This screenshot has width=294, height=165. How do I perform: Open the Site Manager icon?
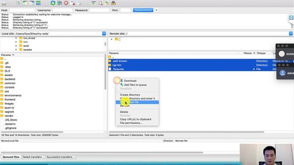point(4,3)
